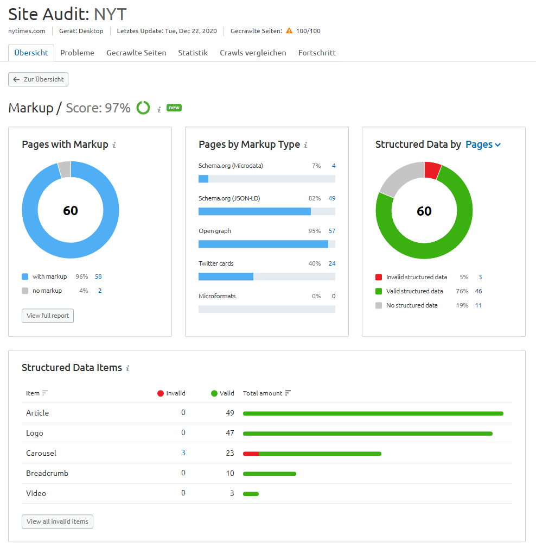Click gray 'no markup' legend swatch
This screenshot has width=536, height=553.
click(x=25, y=291)
